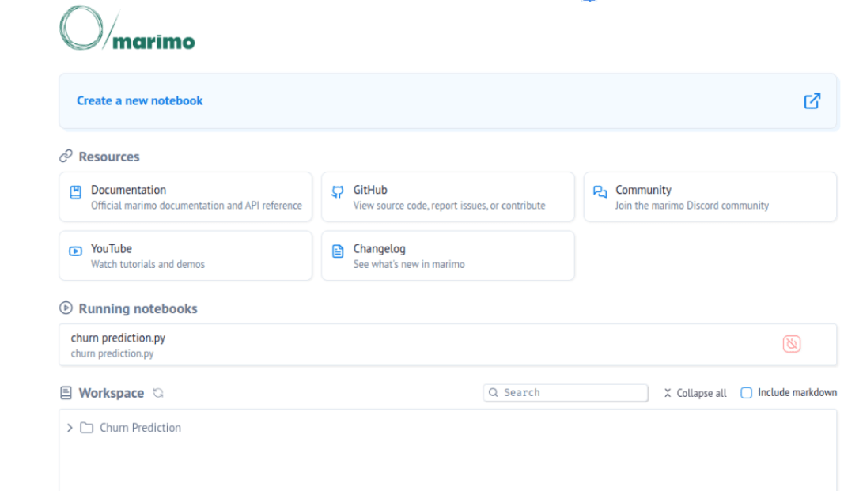The height and width of the screenshot is (491, 844).
Task: Click 'Official marimo documentation and API reference' text
Action: [196, 206]
